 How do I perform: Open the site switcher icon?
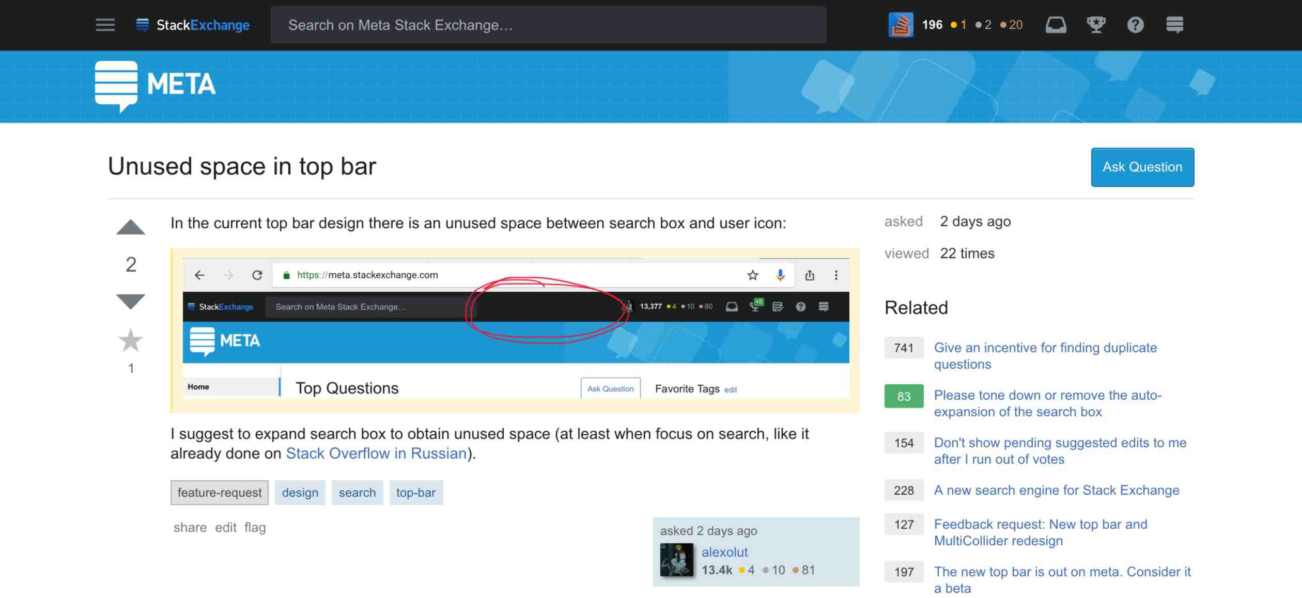pyautogui.click(x=1174, y=25)
